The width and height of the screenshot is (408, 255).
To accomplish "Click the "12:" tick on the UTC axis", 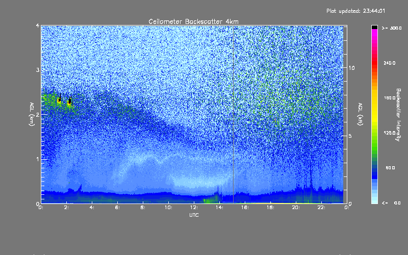I will (x=194, y=208).
